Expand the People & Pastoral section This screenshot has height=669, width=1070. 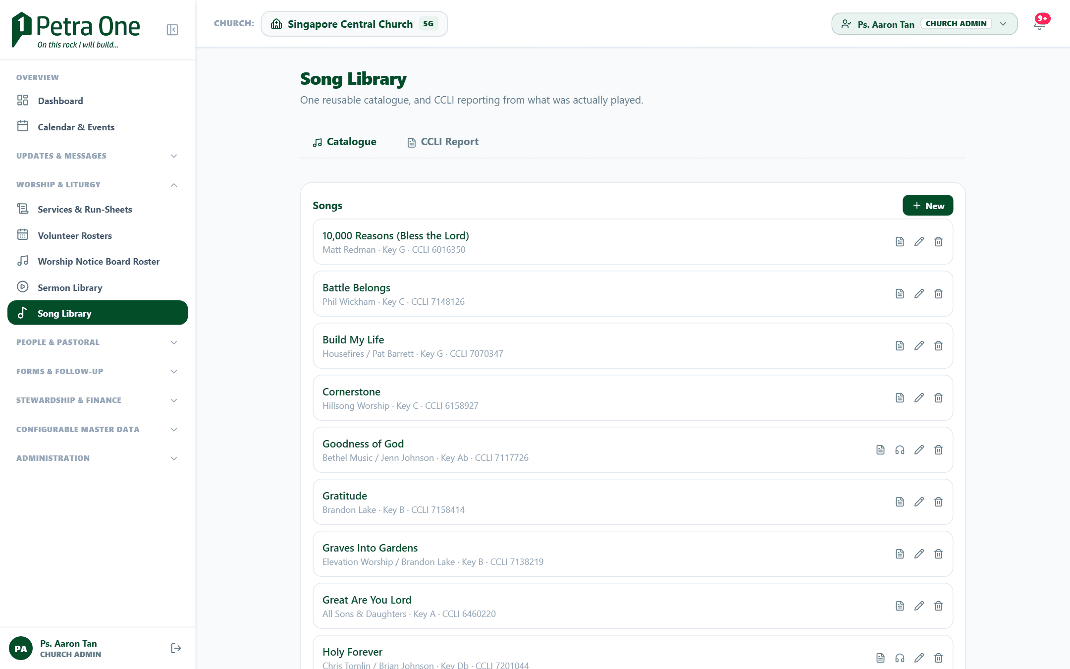click(x=97, y=342)
